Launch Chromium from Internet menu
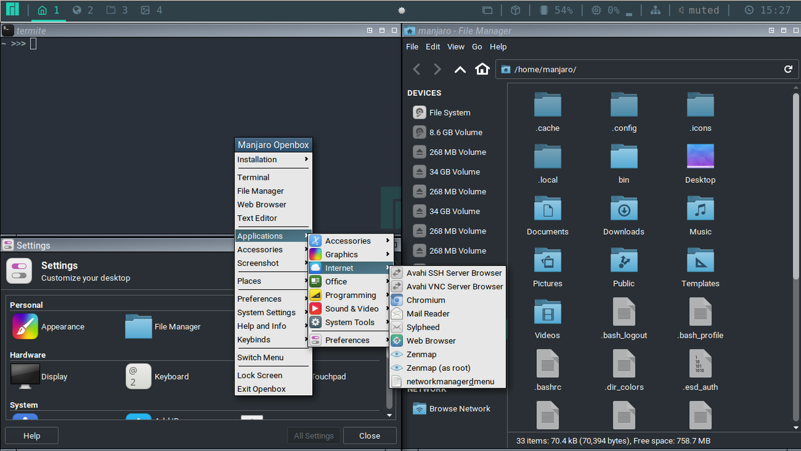This screenshot has width=801, height=451. point(447,300)
